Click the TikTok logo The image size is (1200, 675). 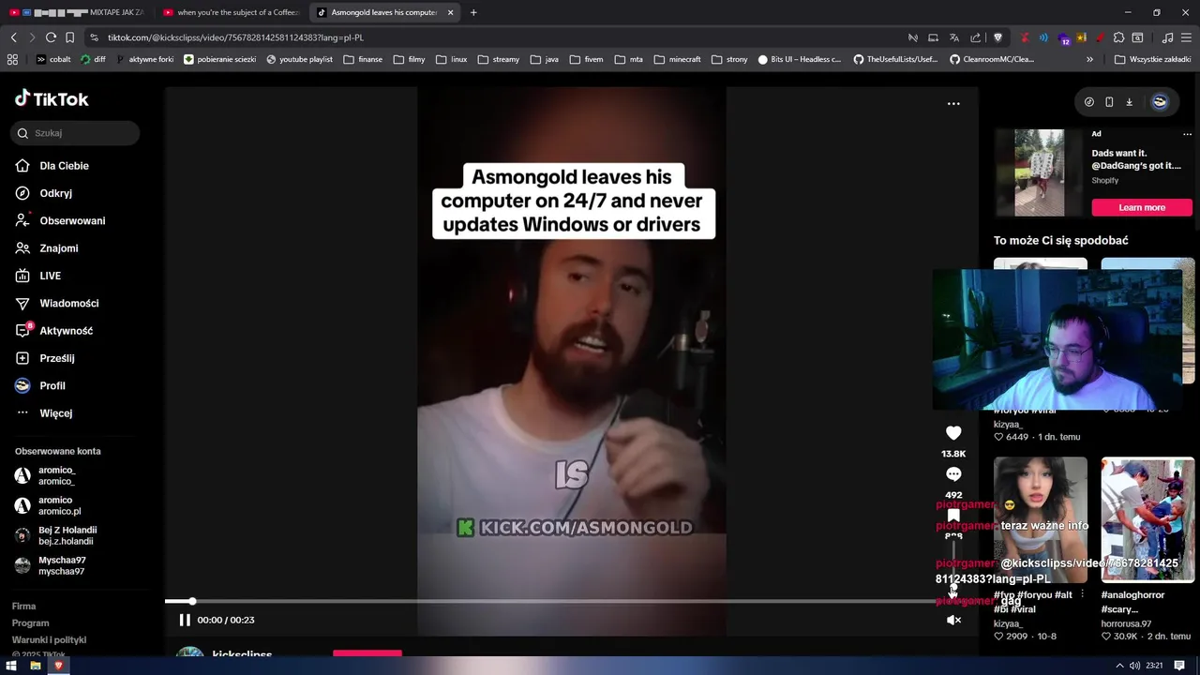tap(52, 98)
